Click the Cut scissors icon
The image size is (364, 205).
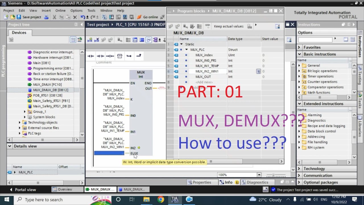coord(54,17)
